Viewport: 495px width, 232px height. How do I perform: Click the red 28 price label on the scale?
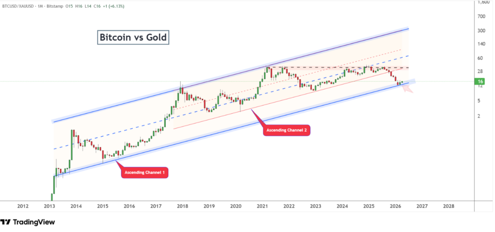point(480,71)
